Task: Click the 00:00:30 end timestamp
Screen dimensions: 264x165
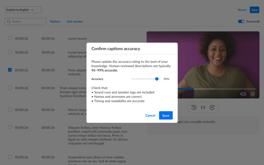Action: [x=48, y=70]
